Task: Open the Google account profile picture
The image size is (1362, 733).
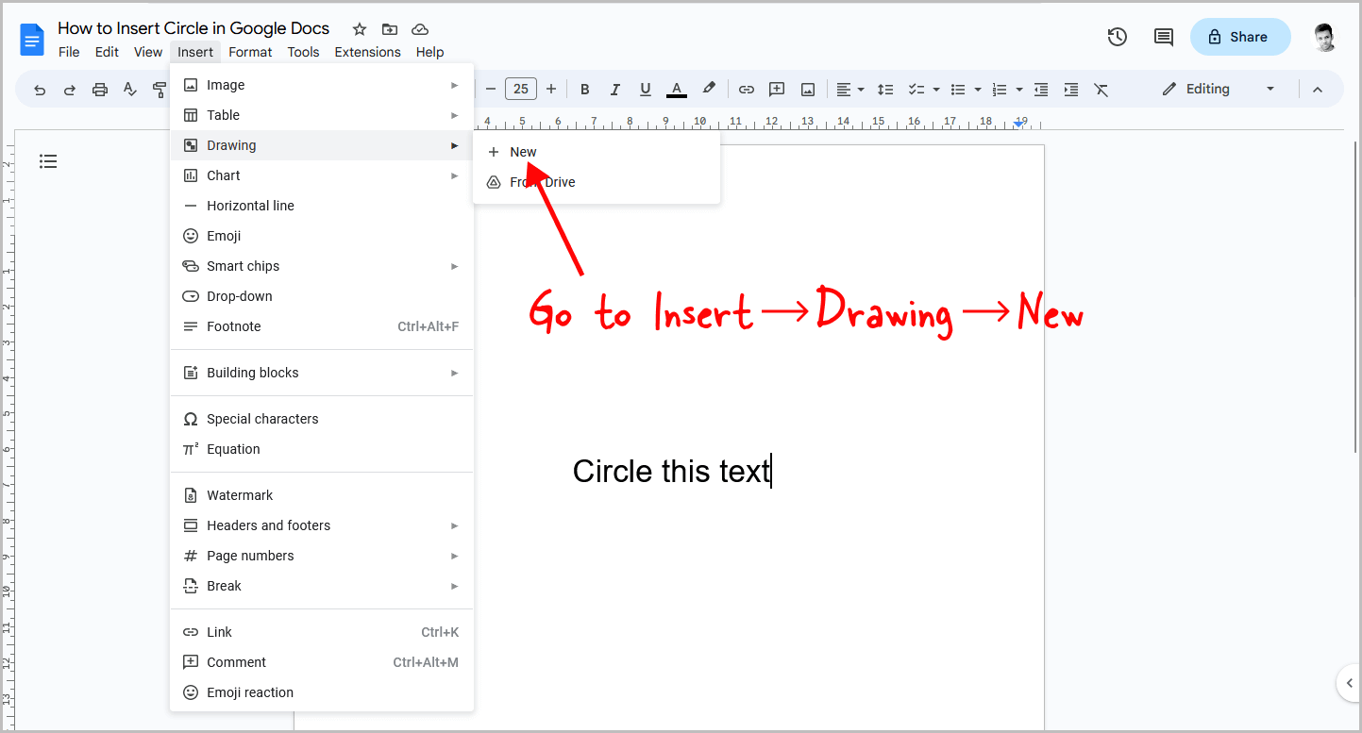Action: pyautogui.click(x=1326, y=37)
